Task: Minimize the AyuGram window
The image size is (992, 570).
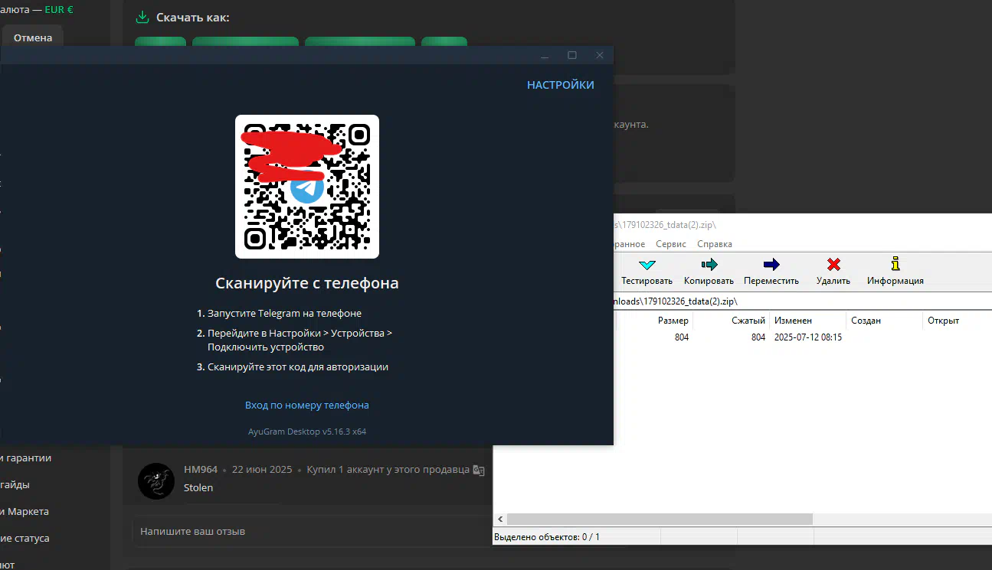Action: coord(545,55)
